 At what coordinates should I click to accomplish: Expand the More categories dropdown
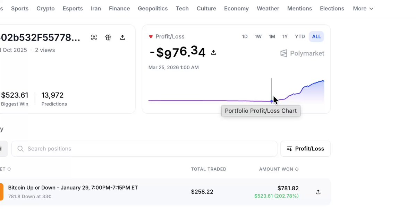click(363, 8)
